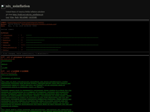Open the commit hash link
The width and height of the screenshot is (150, 112).
pyautogui.click(x=26, y=22)
